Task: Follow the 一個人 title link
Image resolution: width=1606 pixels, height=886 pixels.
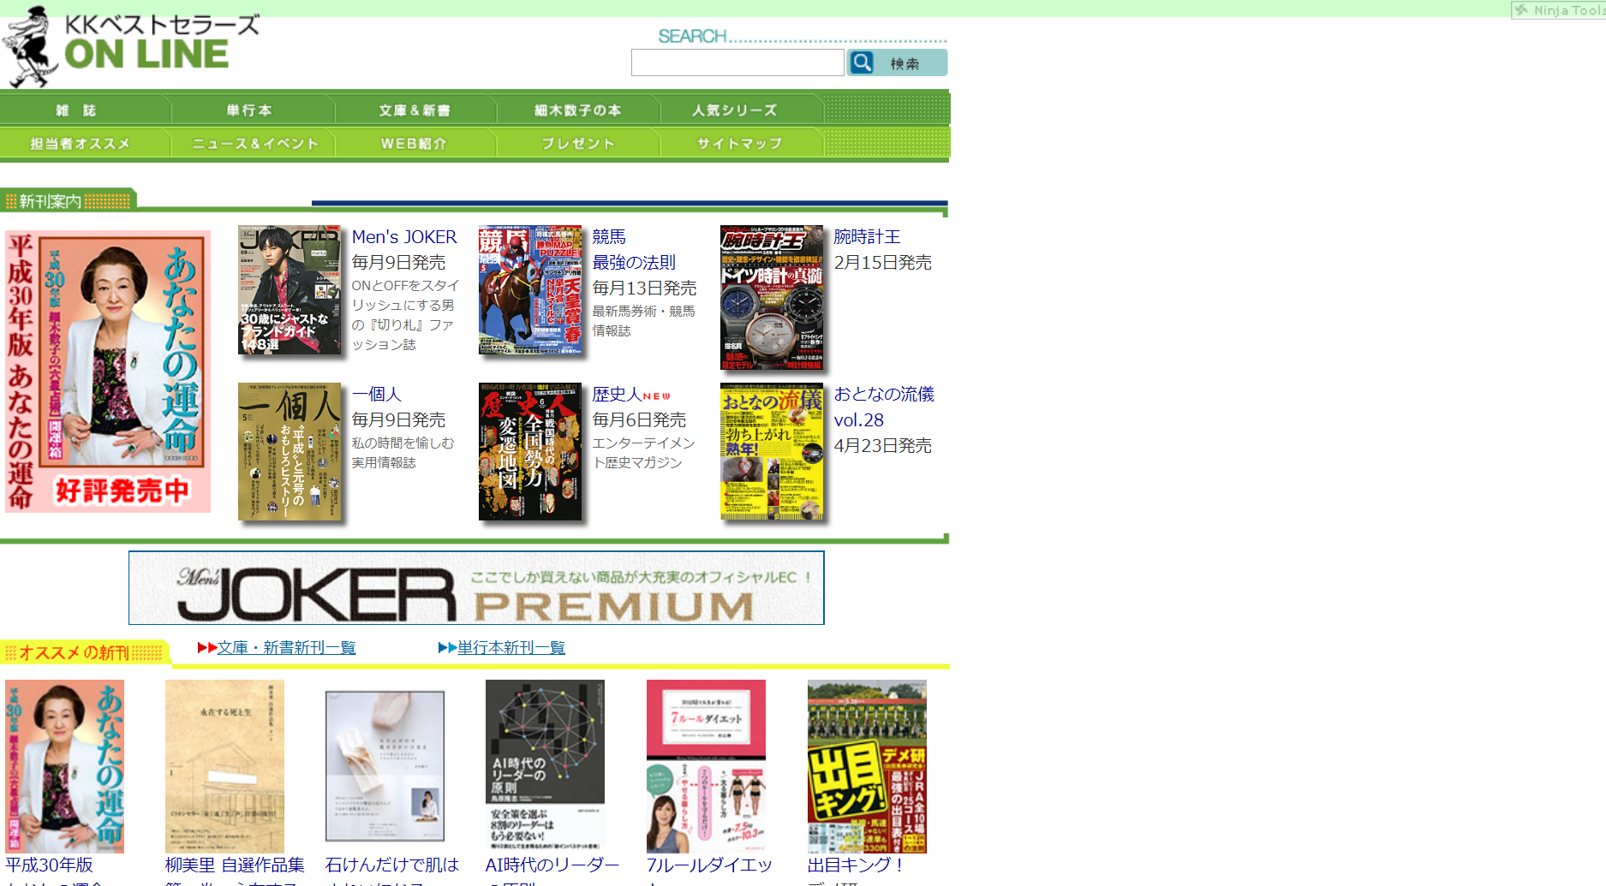Action: coord(377,395)
